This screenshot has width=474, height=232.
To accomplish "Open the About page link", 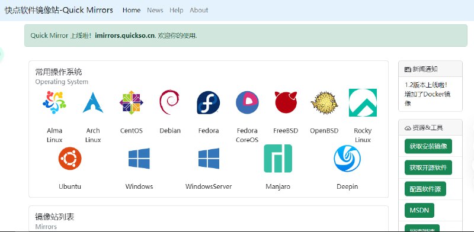I will click(x=199, y=10).
